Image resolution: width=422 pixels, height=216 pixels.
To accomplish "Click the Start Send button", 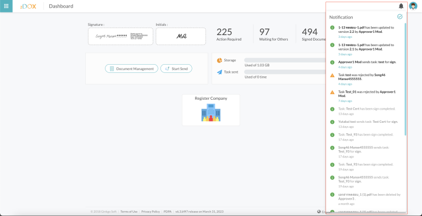I will point(176,69).
